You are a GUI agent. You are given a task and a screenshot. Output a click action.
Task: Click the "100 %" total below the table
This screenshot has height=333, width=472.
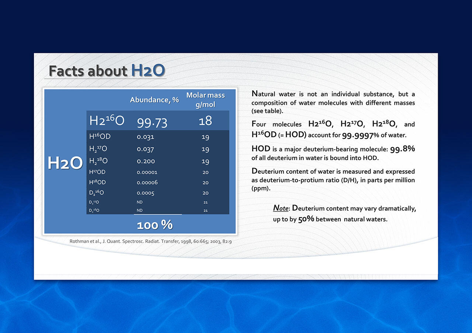(155, 225)
